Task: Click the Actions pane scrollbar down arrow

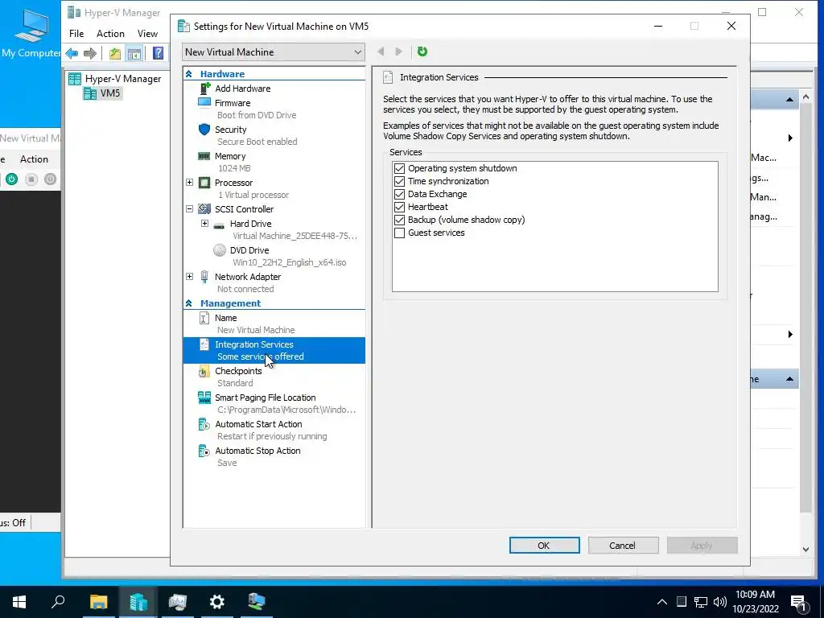Action: pos(805,549)
